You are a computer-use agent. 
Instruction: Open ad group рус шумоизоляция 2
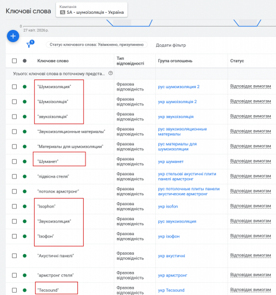[x=178, y=87]
